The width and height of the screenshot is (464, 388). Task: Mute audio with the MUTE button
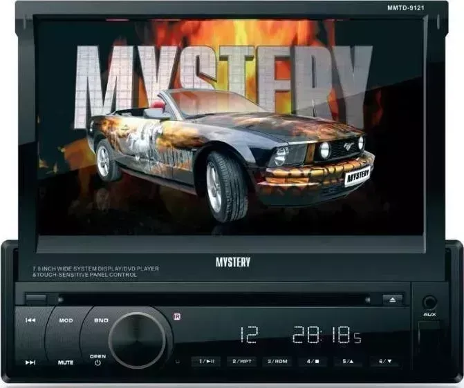coord(66,362)
